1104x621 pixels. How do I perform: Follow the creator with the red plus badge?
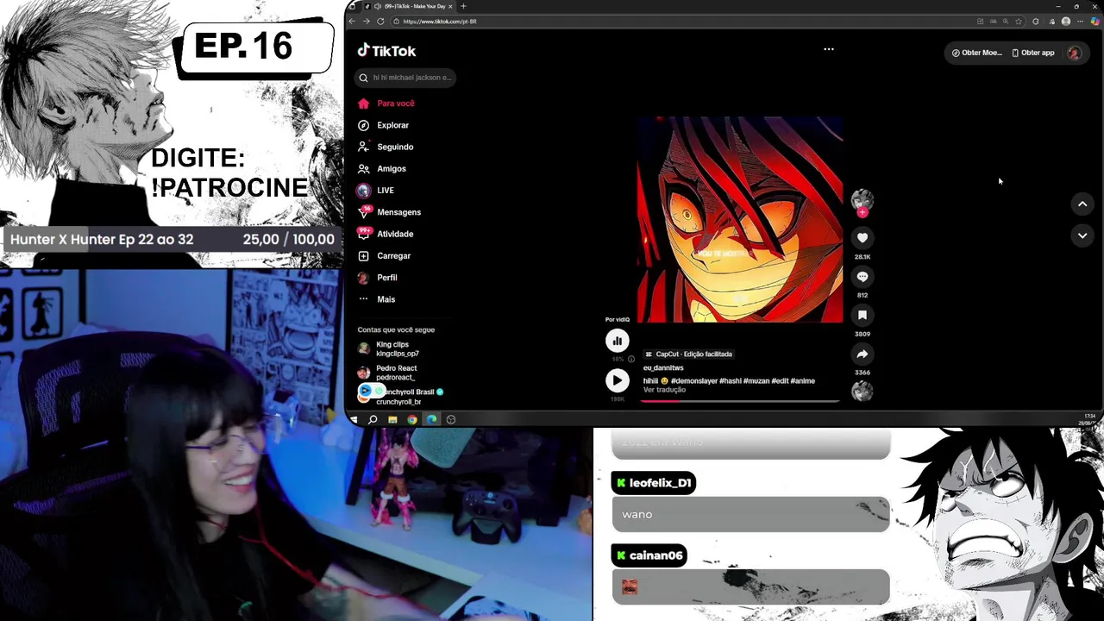pyautogui.click(x=862, y=212)
